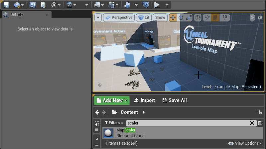Select the MapScaler asset thumbnail
This screenshot has height=149, width=266.
(108, 133)
